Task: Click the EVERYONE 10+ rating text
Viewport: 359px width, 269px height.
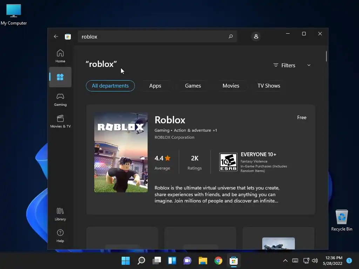Action: pos(258,154)
